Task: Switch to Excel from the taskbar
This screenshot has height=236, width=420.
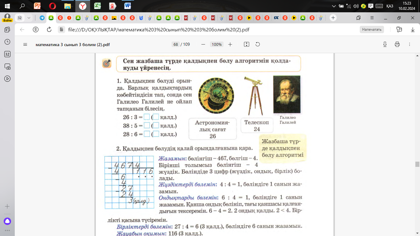Action: (97, 6)
